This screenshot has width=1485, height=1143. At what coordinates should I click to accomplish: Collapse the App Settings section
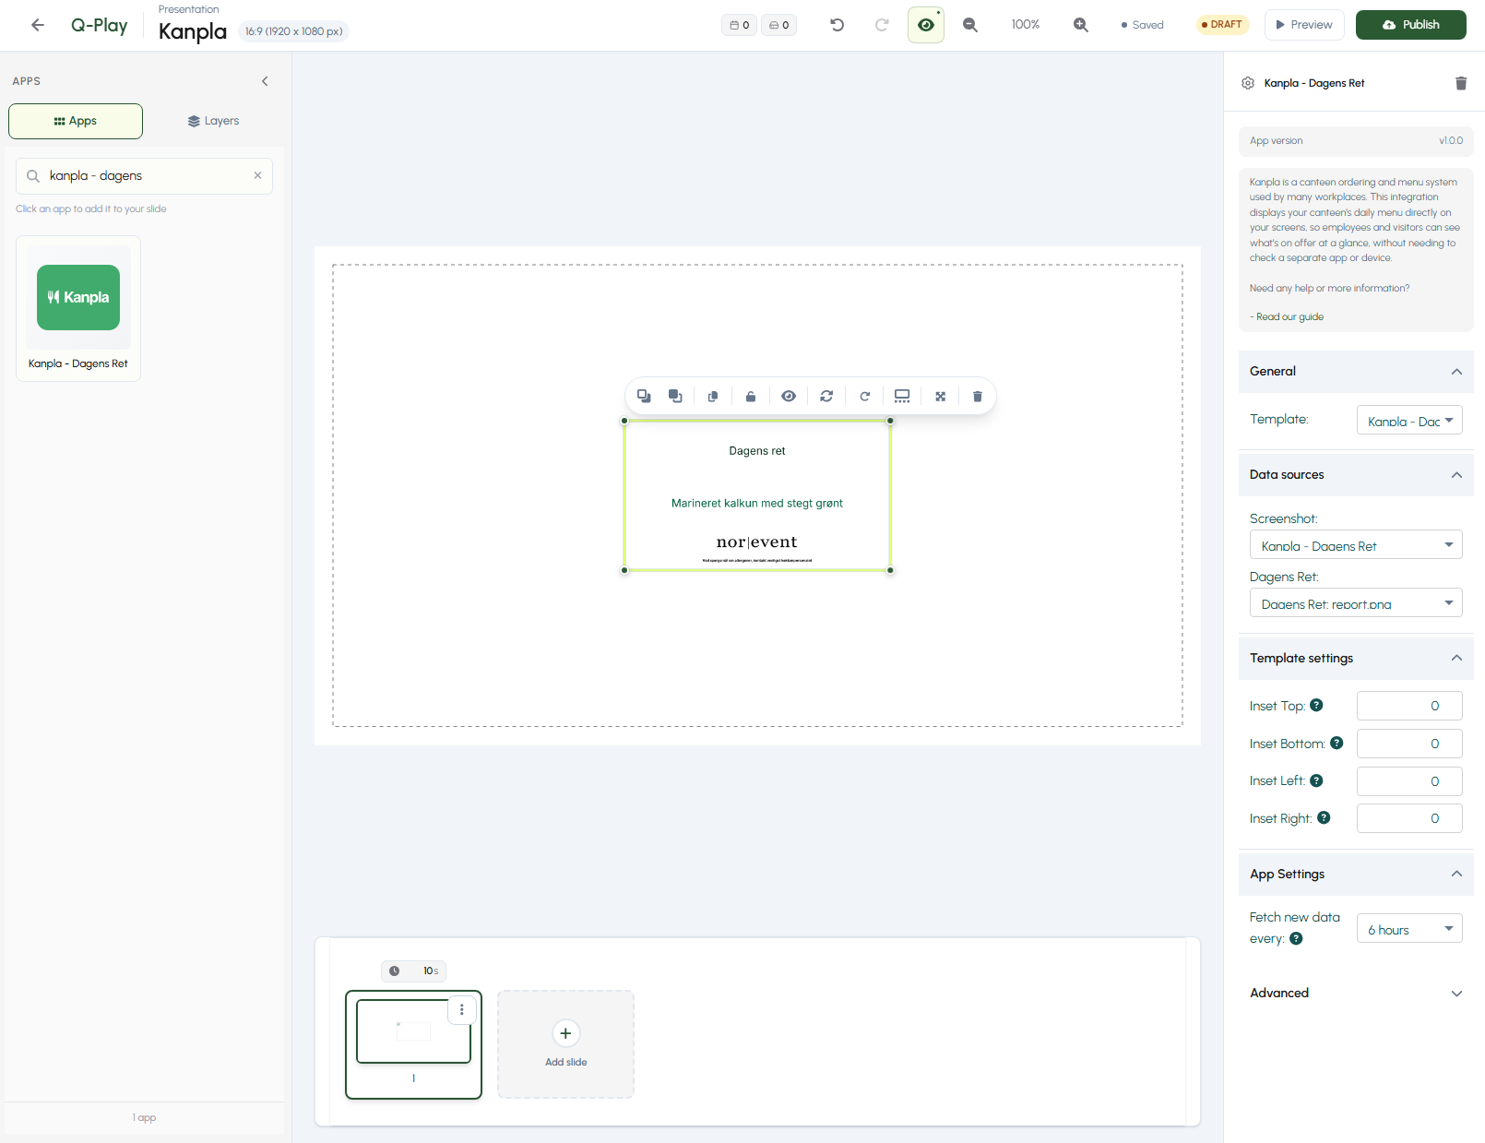[1356, 874]
